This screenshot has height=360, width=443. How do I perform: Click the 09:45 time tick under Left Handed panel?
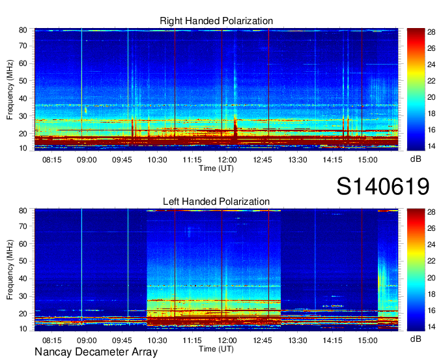pyautogui.click(x=122, y=340)
